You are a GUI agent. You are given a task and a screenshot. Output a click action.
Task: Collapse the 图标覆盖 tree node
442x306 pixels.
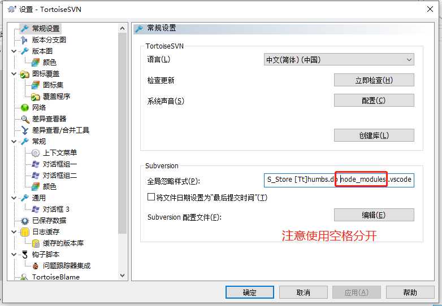pos(14,74)
